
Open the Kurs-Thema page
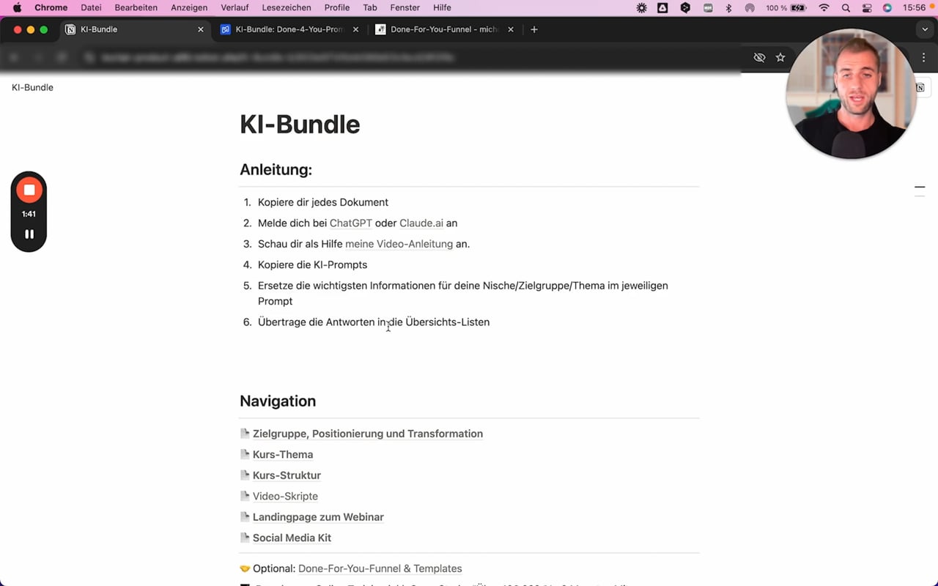pyautogui.click(x=283, y=455)
